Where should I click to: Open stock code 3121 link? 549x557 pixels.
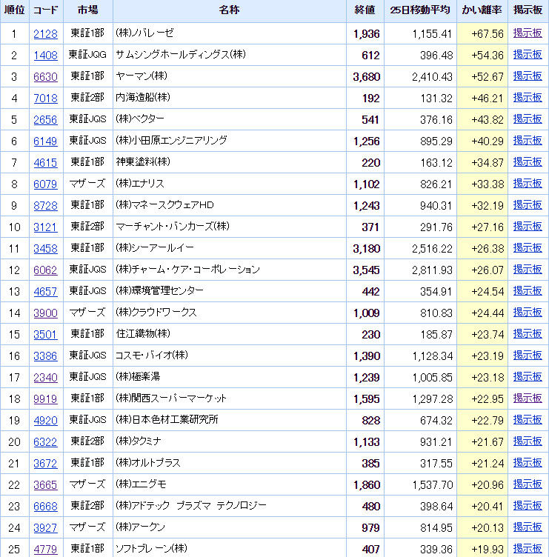(x=45, y=227)
